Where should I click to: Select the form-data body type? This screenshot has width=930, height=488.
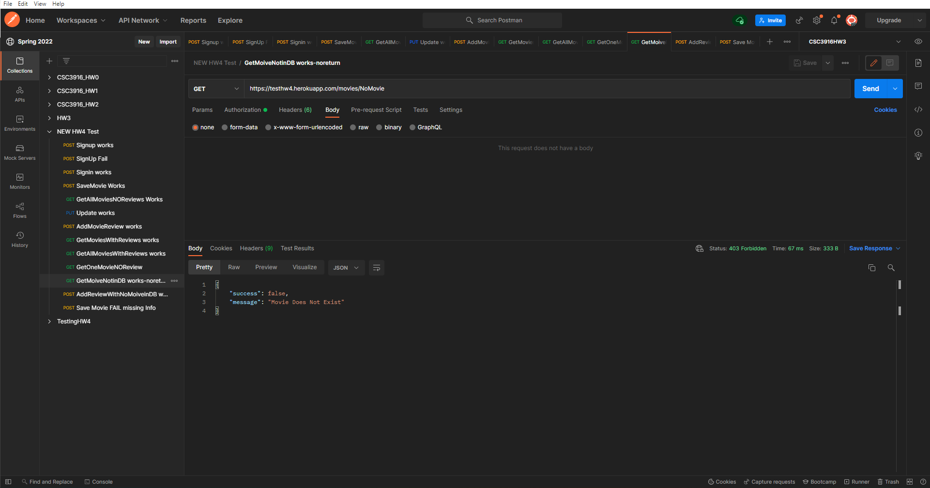[x=239, y=127]
